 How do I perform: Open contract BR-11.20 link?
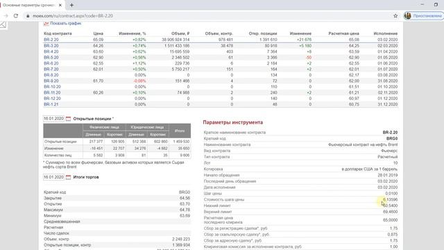point(53,92)
